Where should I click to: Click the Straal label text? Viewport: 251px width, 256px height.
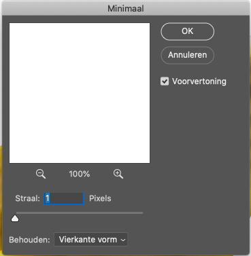coord(28,198)
